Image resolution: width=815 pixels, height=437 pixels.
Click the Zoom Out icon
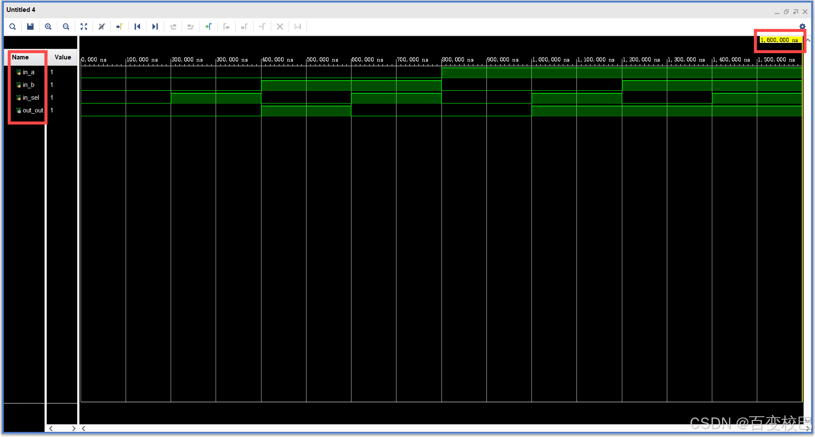66,27
